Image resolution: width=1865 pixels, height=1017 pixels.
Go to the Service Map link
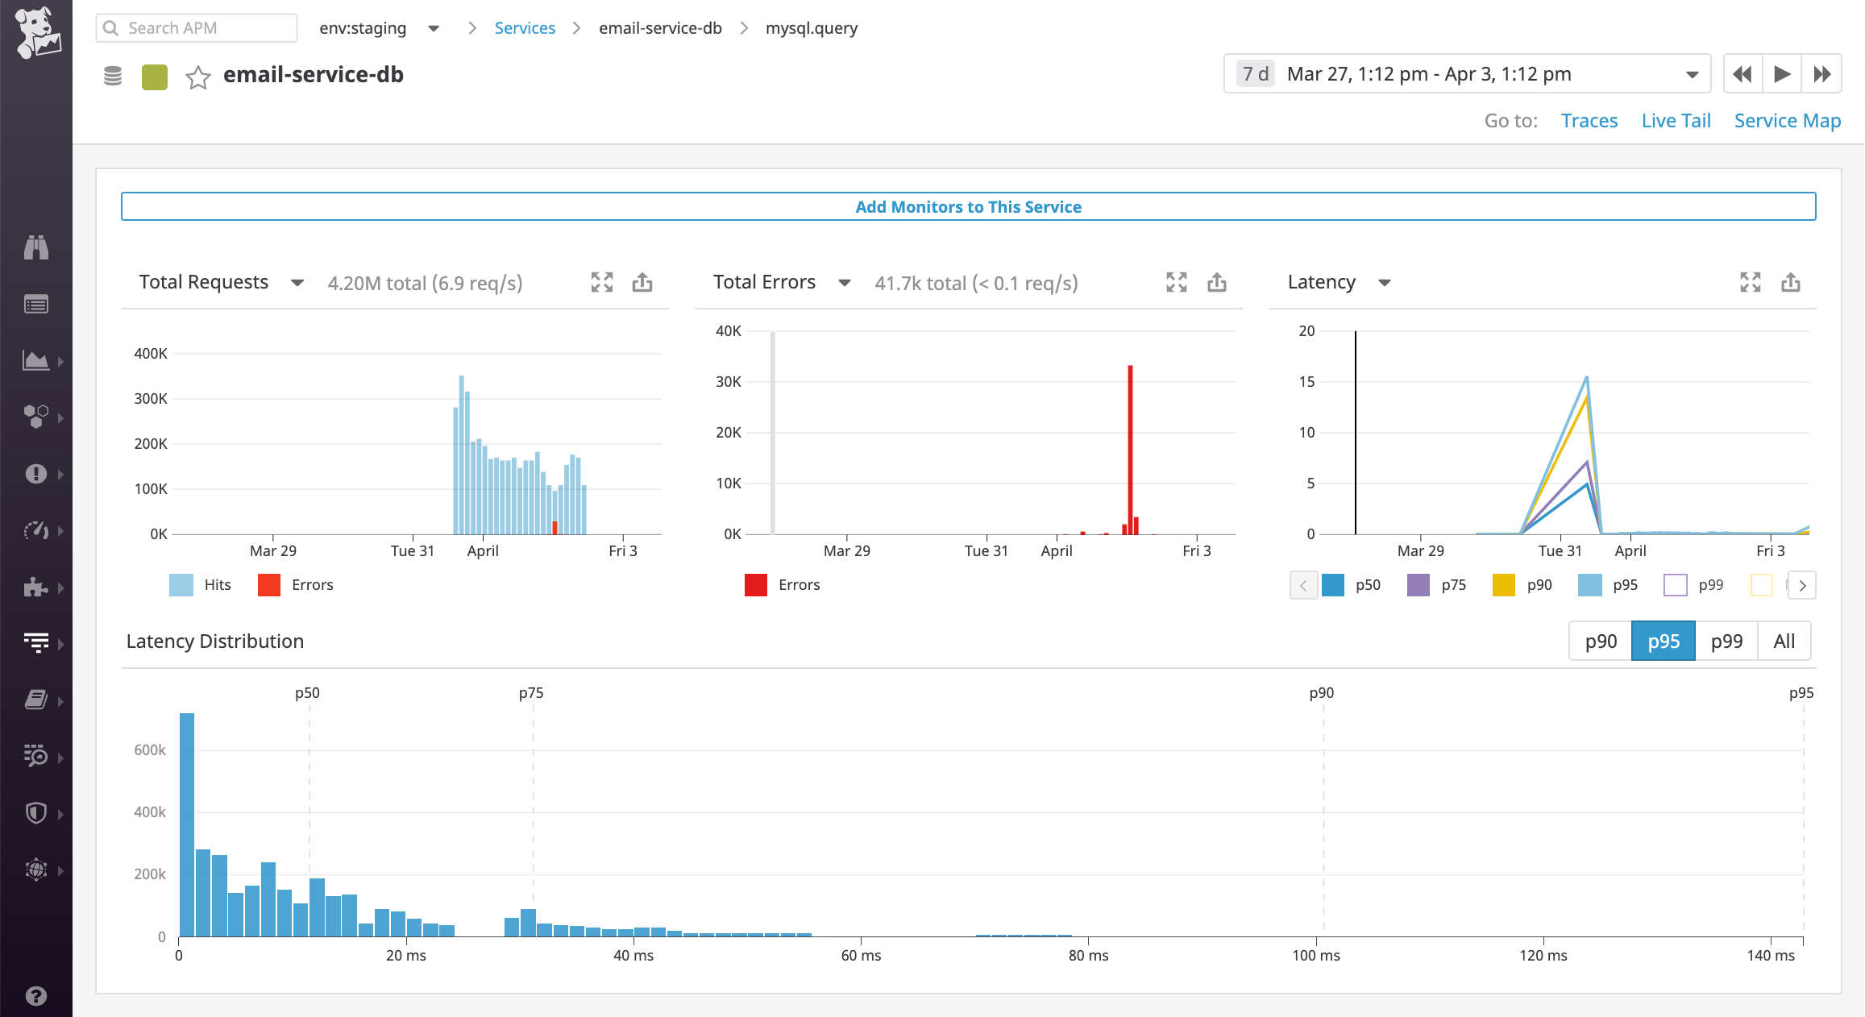pos(1788,120)
